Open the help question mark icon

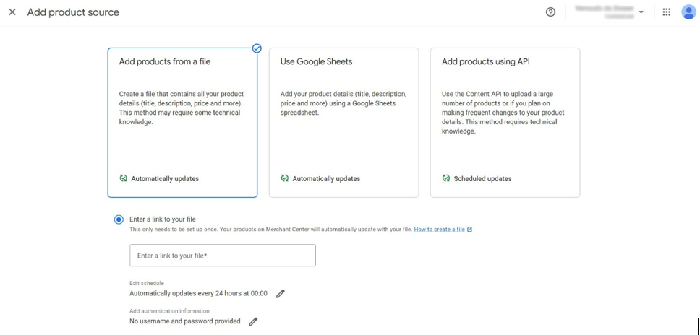pos(550,12)
